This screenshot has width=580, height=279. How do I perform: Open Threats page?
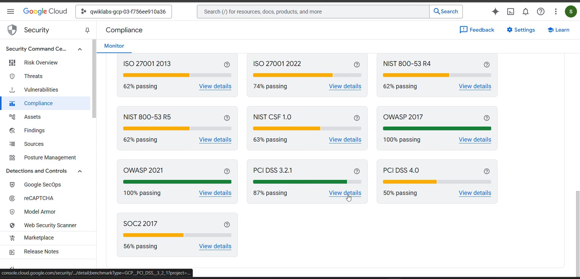point(45,76)
